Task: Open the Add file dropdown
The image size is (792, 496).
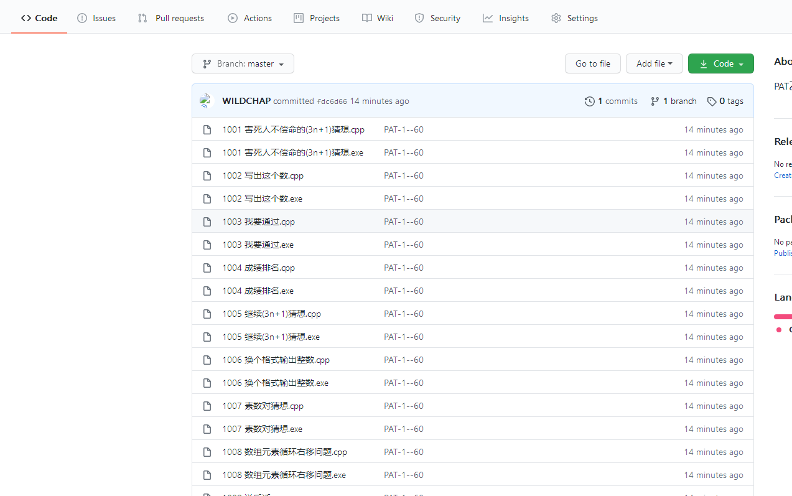Action: click(x=654, y=63)
